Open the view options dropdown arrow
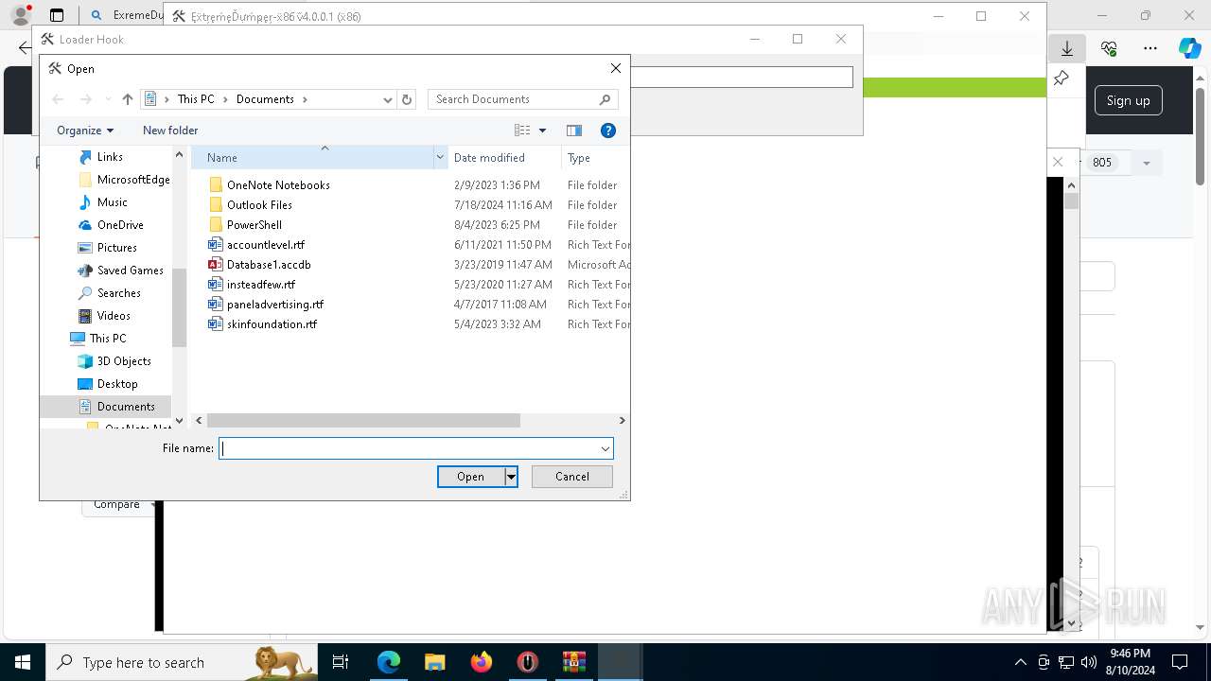1211x681 pixels. click(543, 131)
